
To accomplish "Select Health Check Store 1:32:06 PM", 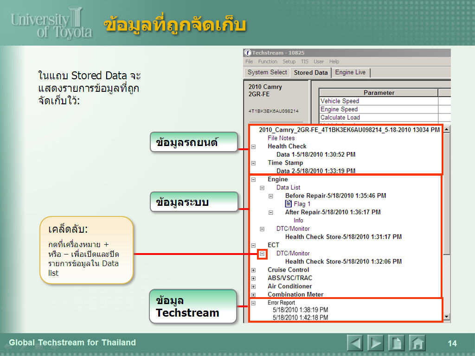I will (x=344, y=261).
